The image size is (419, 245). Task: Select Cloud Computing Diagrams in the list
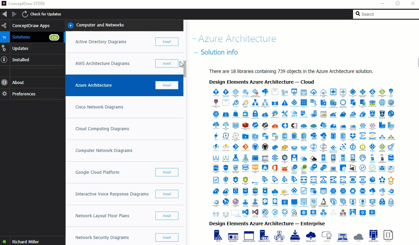(124, 129)
